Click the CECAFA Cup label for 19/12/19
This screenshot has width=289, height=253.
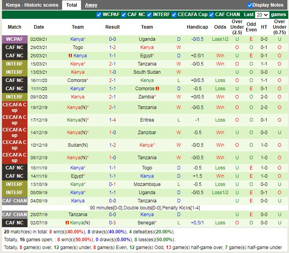point(15,107)
